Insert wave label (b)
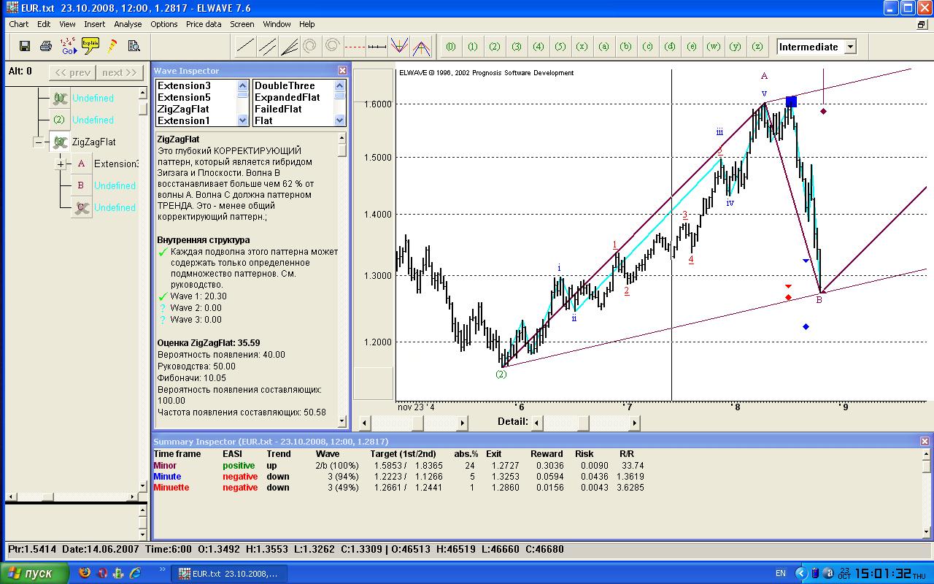Viewport: 934px width, 584px height. tap(626, 47)
